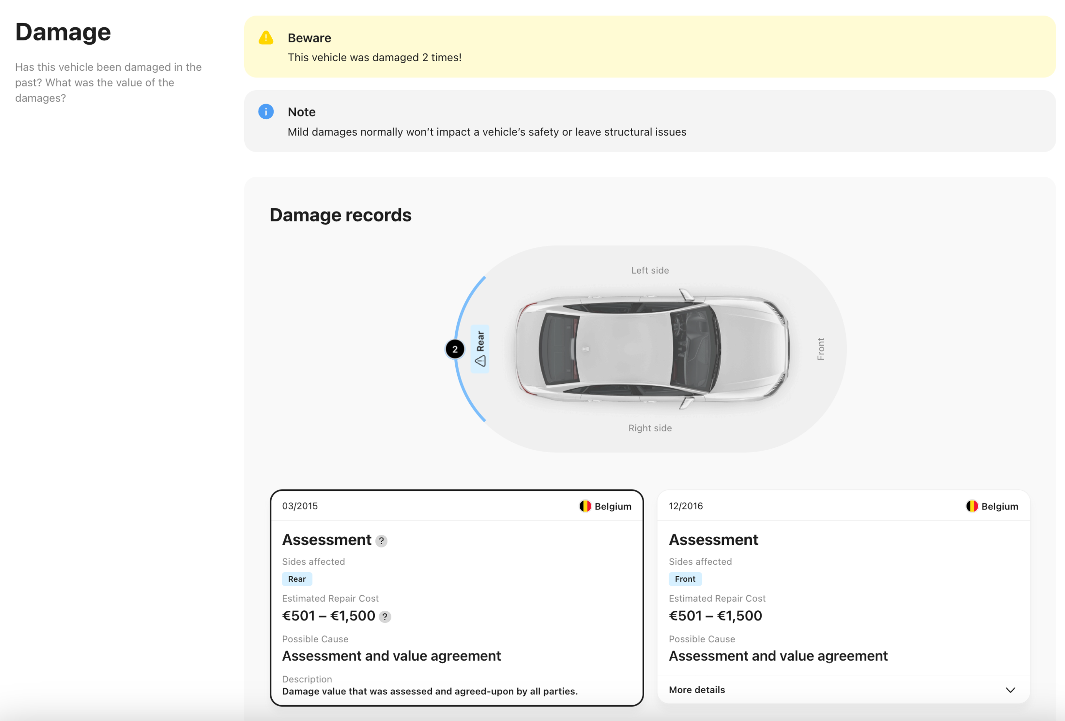Click the Belgium flag on the 03/2015 record
The image size is (1065, 721).
coord(585,506)
